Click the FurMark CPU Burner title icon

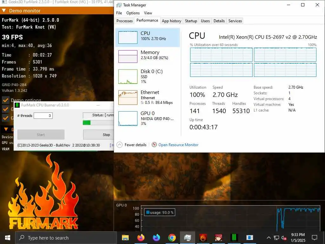click(17, 105)
